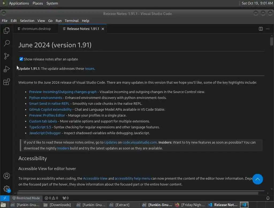Split the editor to the right
Viewport: 274px width, 208px height.
261,29
